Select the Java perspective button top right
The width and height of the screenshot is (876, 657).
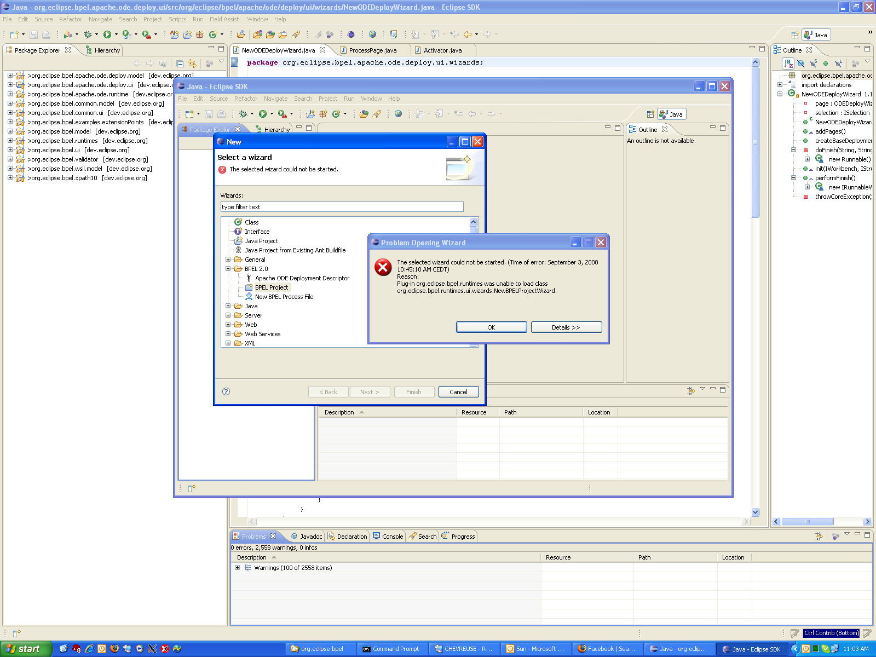[816, 34]
